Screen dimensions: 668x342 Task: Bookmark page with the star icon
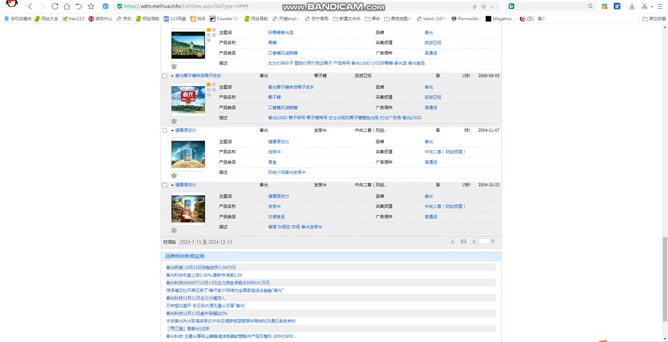pos(91,6)
